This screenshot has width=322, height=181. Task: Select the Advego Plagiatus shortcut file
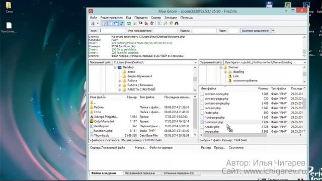pyautogui.click(x=106, y=117)
